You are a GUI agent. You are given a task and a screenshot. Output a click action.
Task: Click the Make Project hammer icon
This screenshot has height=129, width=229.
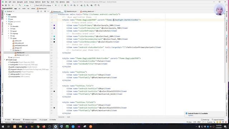pos(20,5)
